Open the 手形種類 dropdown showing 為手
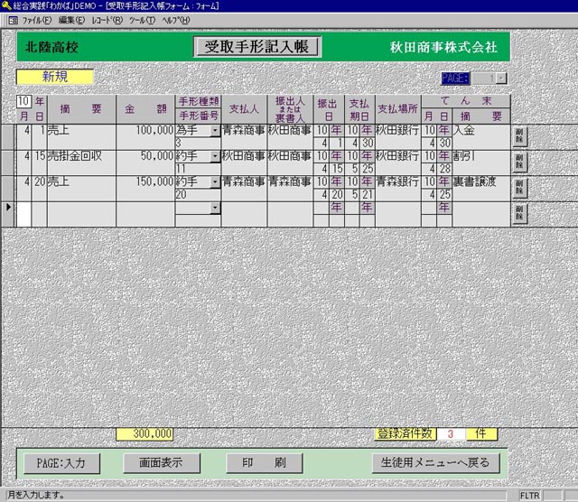 point(215,131)
